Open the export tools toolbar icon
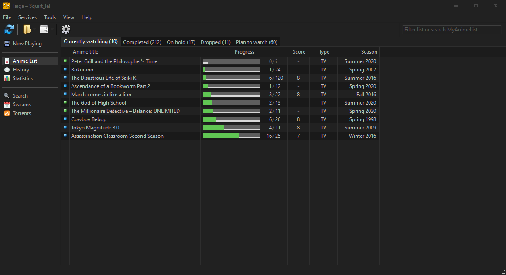This screenshot has height=275, width=506. (x=44, y=29)
